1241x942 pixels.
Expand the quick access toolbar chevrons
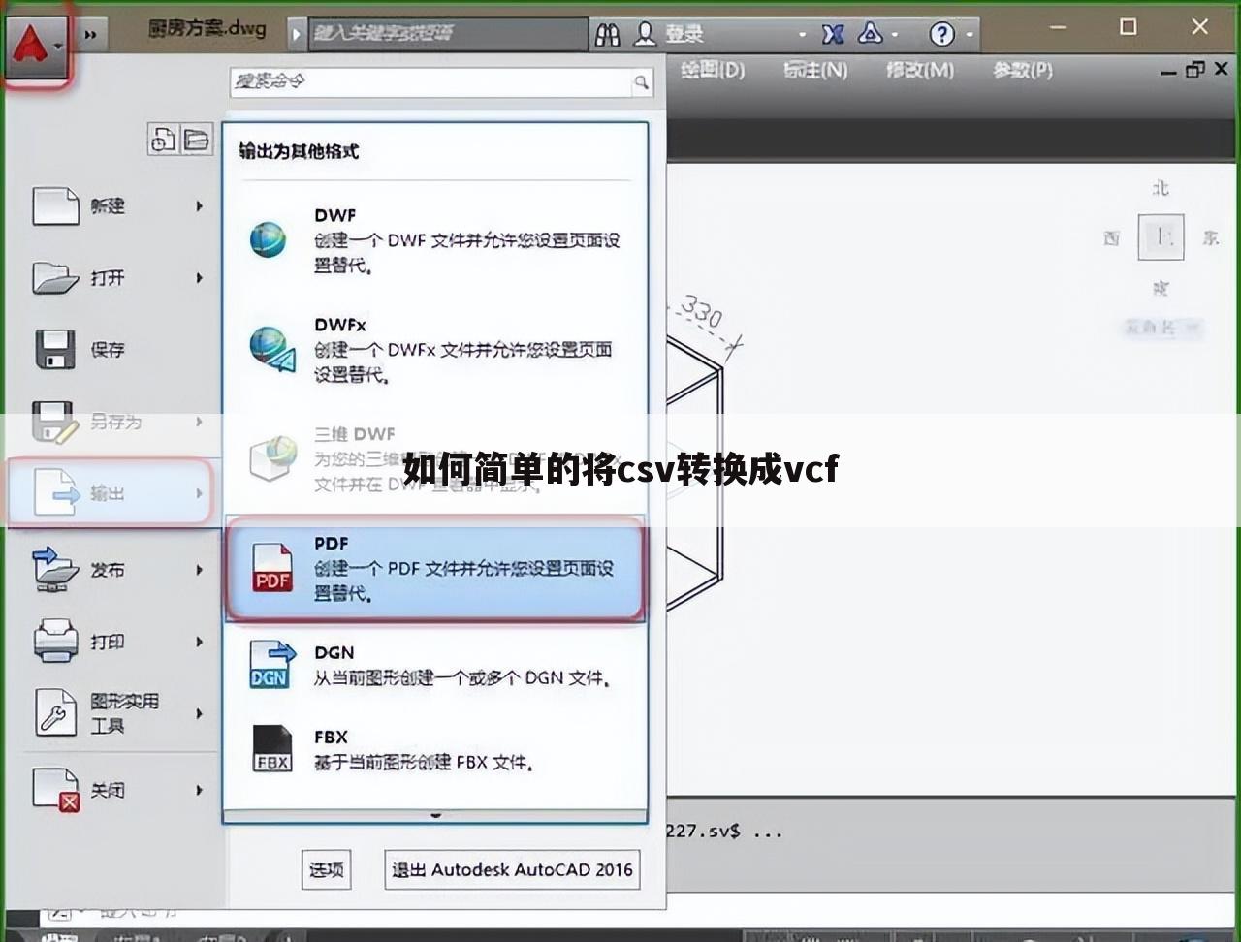(90, 35)
